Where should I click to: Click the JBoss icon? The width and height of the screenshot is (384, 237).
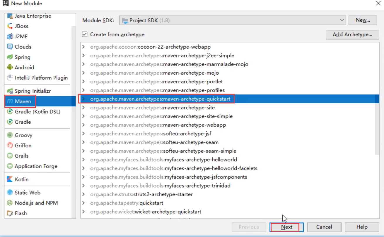point(10,26)
